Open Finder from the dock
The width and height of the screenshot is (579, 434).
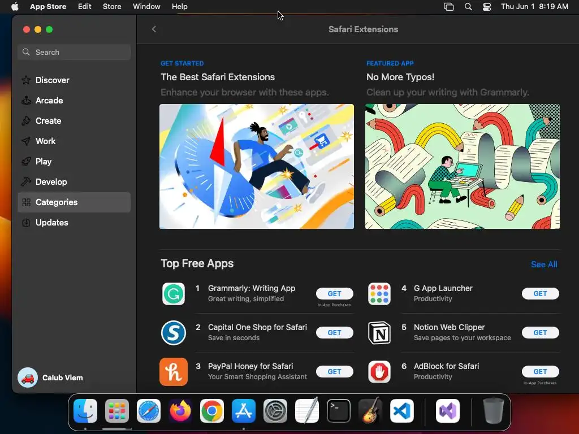(x=85, y=411)
